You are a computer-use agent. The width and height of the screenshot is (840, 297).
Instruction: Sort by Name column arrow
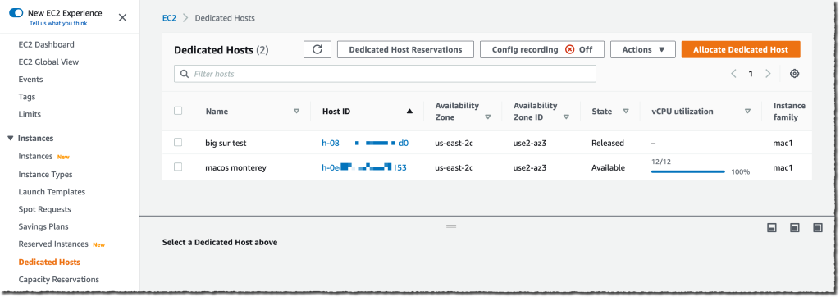pos(296,112)
